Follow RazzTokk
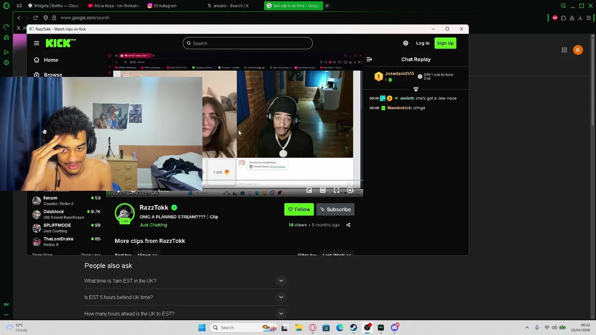The height and width of the screenshot is (335, 596). 299,209
